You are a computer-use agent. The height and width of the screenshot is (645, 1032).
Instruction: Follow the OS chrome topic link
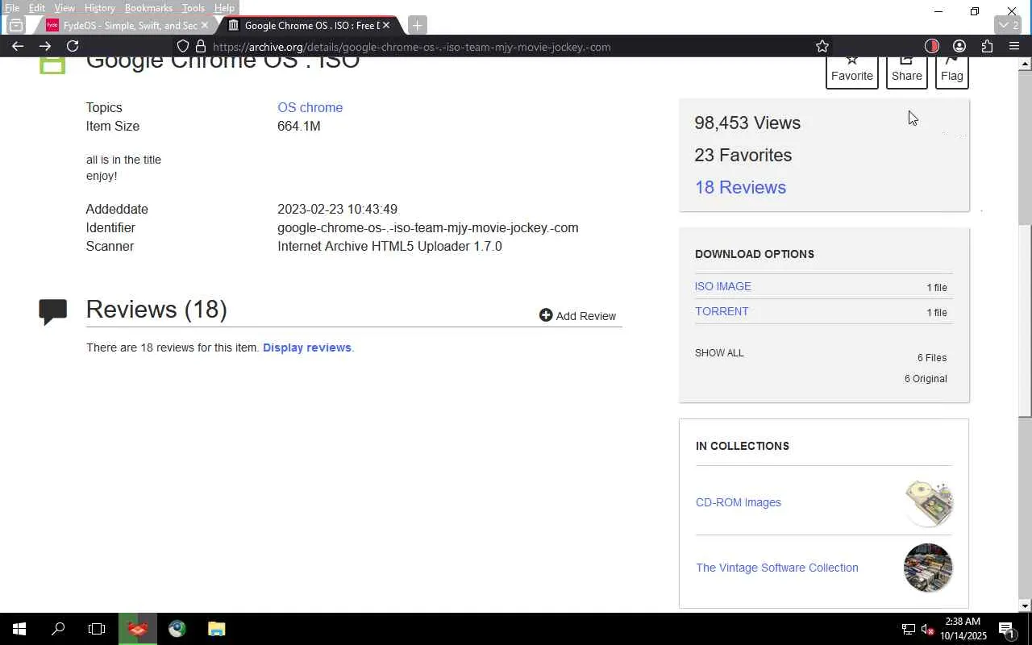310,107
